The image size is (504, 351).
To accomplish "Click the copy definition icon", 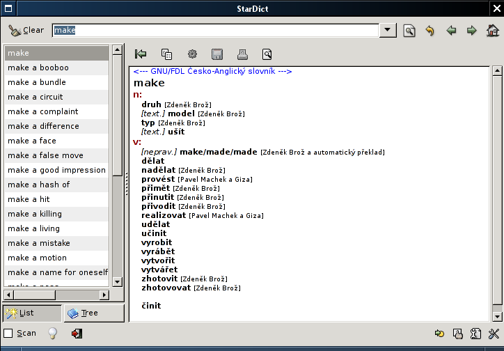I will [166, 54].
